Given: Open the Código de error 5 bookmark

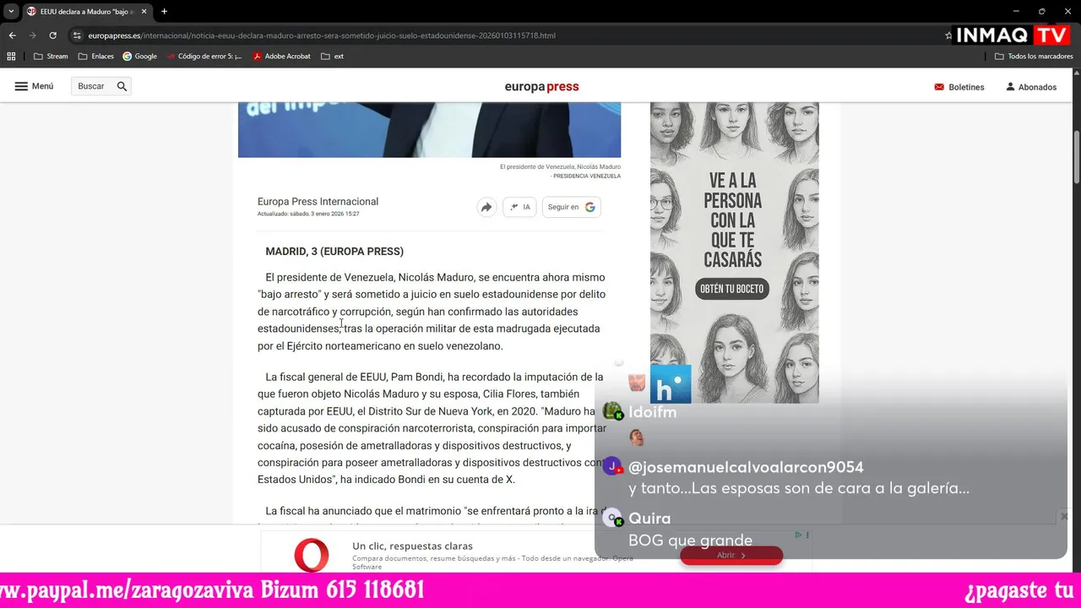Looking at the screenshot, I should [x=204, y=57].
